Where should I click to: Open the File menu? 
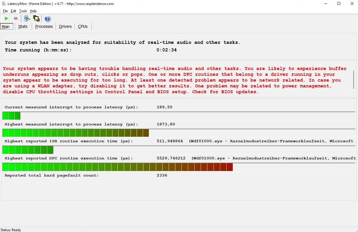coord(5,11)
